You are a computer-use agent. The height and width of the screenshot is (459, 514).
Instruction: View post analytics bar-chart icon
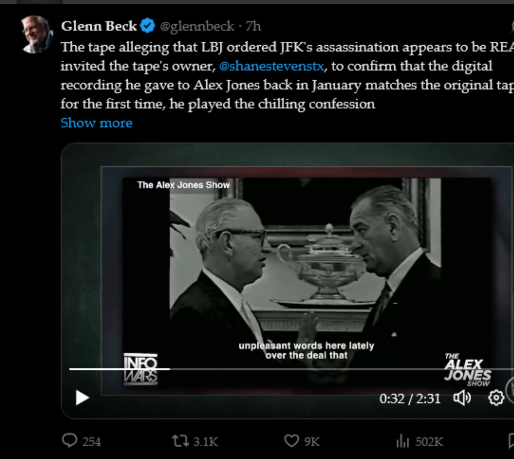(x=402, y=441)
